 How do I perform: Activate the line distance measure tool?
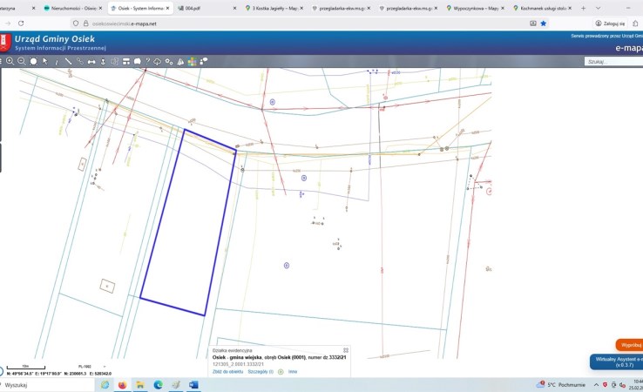[68, 61]
